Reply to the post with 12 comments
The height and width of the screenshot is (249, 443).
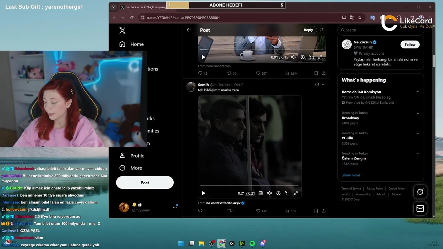pyautogui.click(x=202, y=73)
